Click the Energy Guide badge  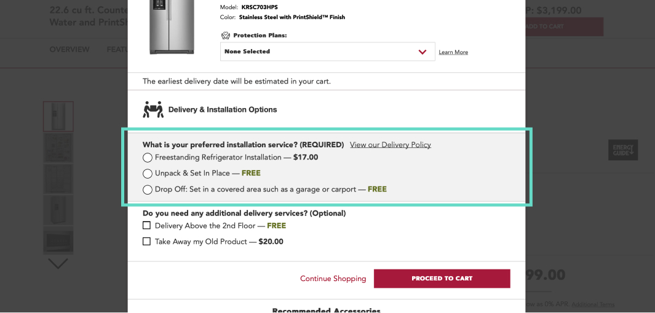coord(622,150)
